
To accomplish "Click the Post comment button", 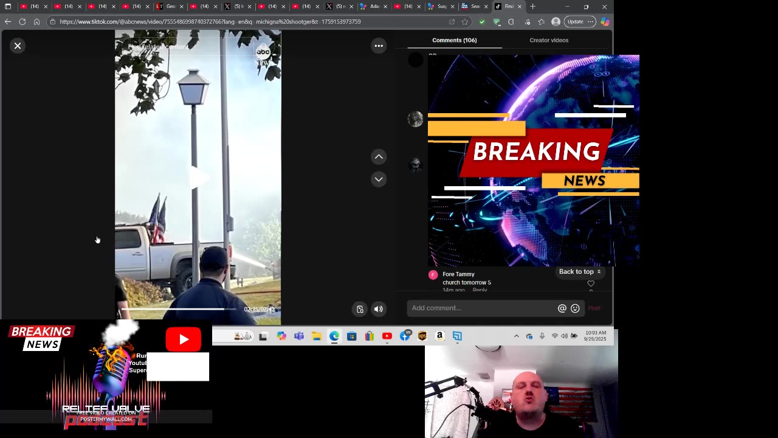I will (594, 308).
